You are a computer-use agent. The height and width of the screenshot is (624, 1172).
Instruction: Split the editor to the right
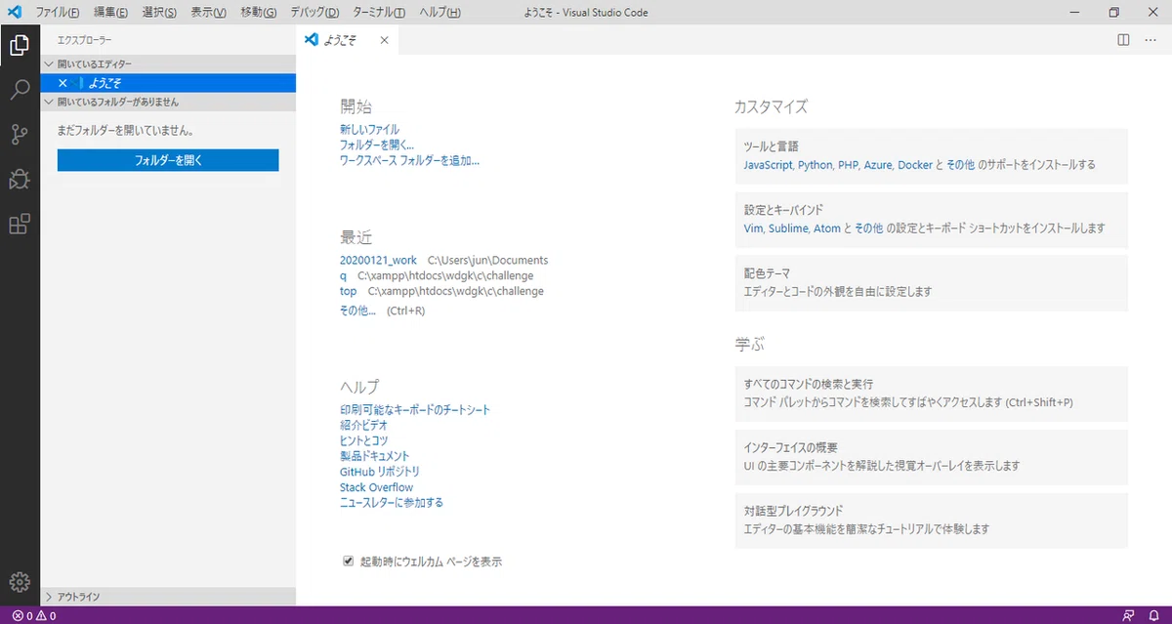click(1123, 40)
